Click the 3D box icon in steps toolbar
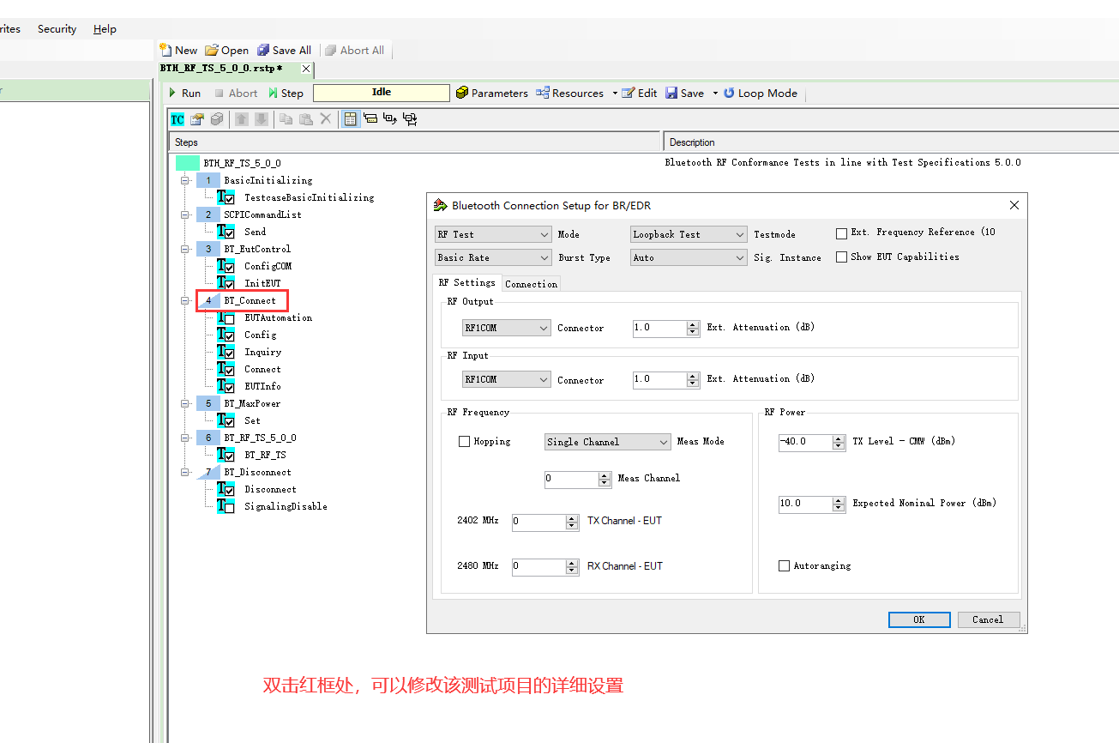Viewport: 1119px width, 743px height. tap(217, 119)
